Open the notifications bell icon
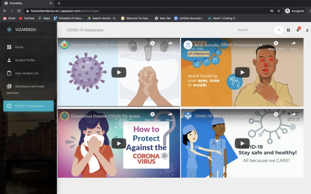 coord(298,30)
